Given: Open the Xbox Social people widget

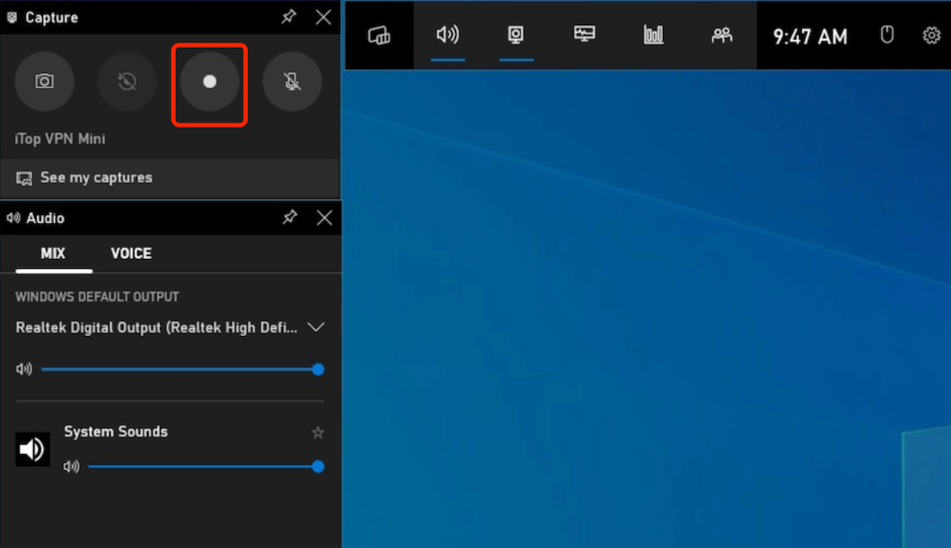Looking at the screenshot, I should (x=721, y=35).
